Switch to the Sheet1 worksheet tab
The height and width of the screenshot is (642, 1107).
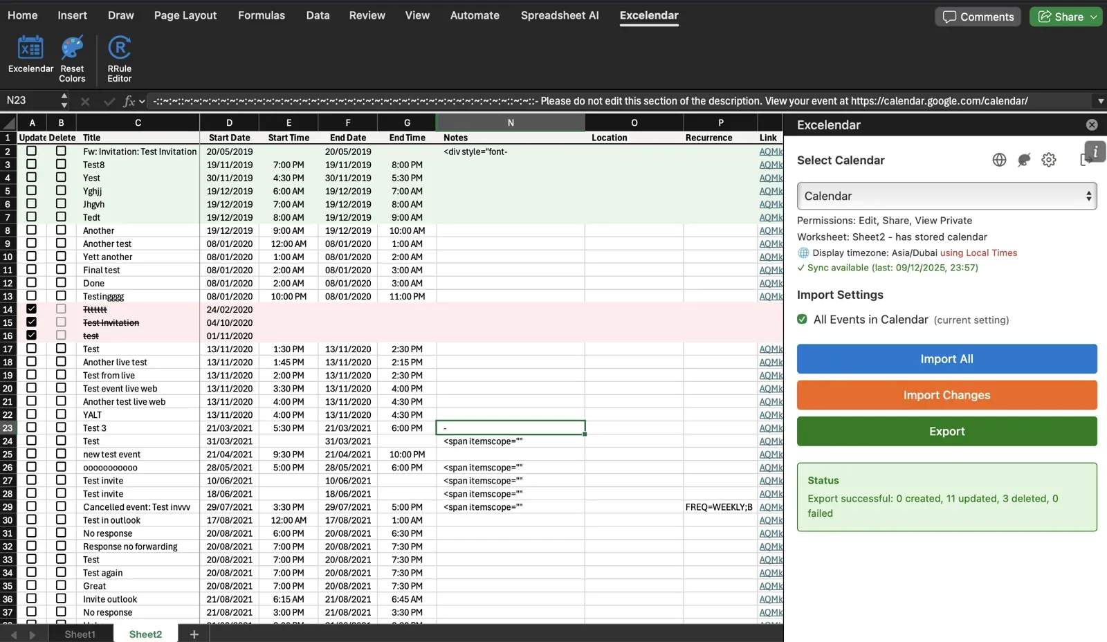pos(80,634)
